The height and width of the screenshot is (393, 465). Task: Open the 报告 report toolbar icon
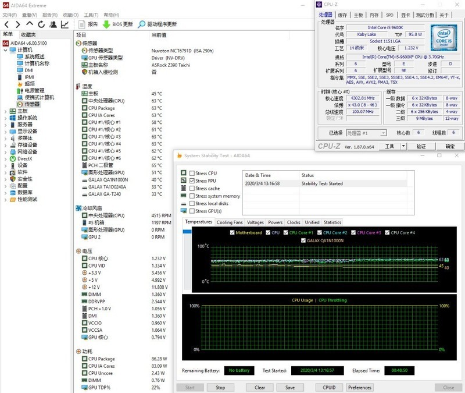click(81, 24)
